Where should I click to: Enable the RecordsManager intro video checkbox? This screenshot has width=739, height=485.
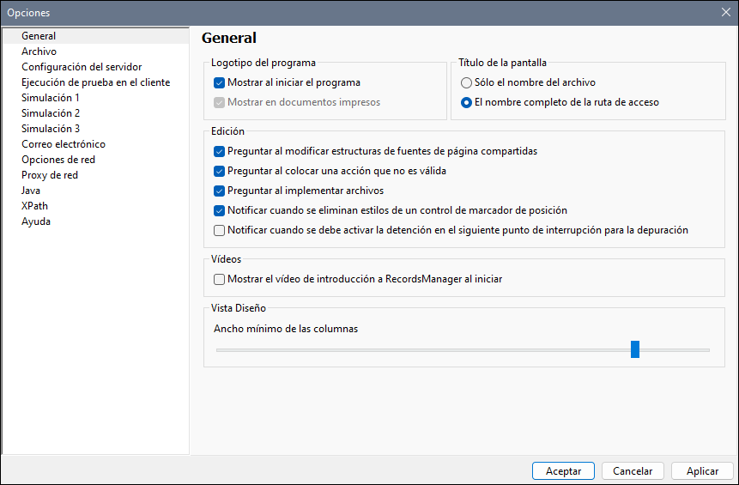pos(220,279)
